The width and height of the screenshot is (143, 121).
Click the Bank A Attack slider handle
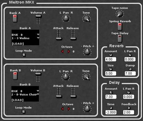pyautogui.click(x=59, y=38)
